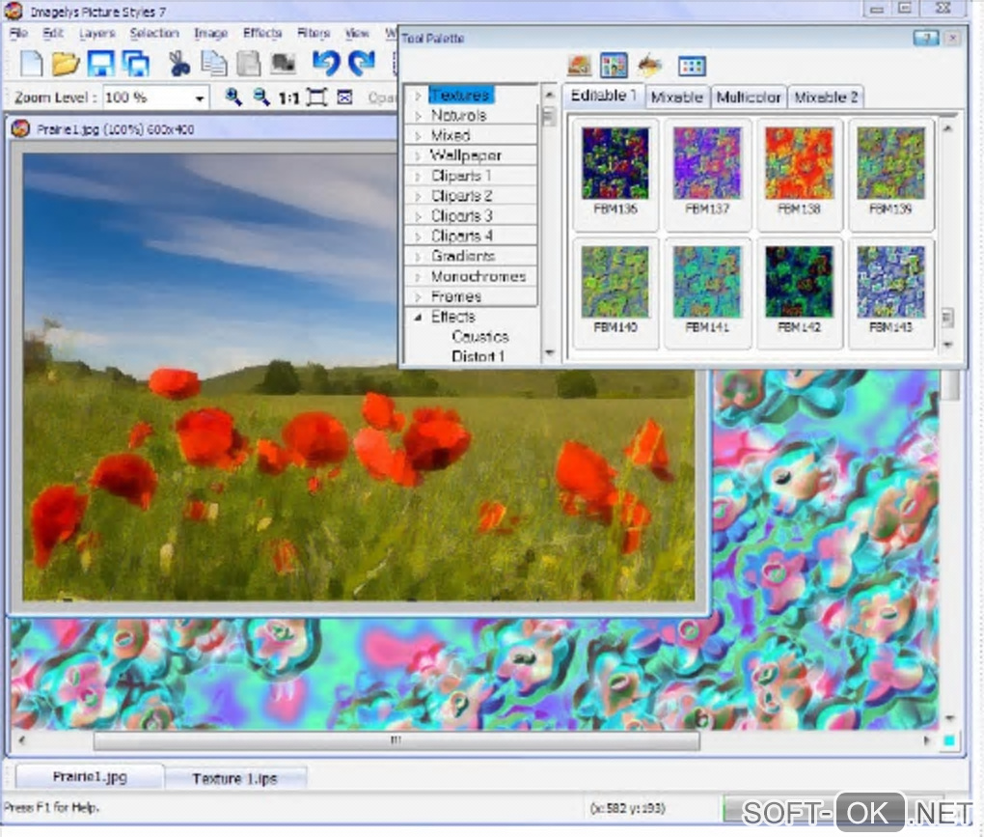This screenshot has height=837, width=984.
Task: Select the paintbrush icon in Tool Palette
Action: click(650, 66)
